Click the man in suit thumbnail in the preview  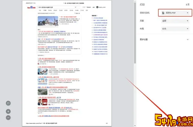(43, 102)
